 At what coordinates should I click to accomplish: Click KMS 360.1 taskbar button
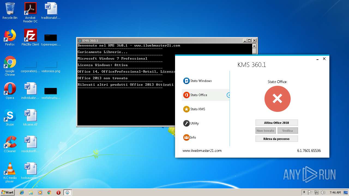click(67, 192)
